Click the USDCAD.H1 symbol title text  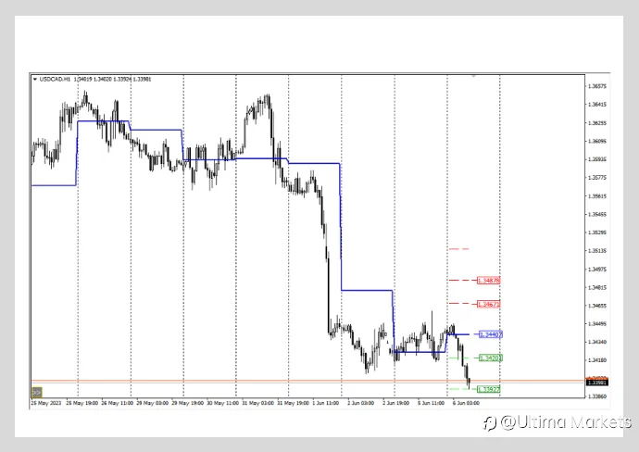pyautogui.click(x=55, y=79)
